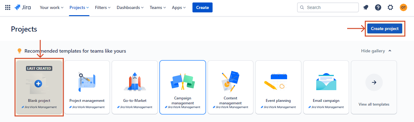Open the Teams dropdown menu
The width and height of the screenshot is (414, 122).
(158, 7)
